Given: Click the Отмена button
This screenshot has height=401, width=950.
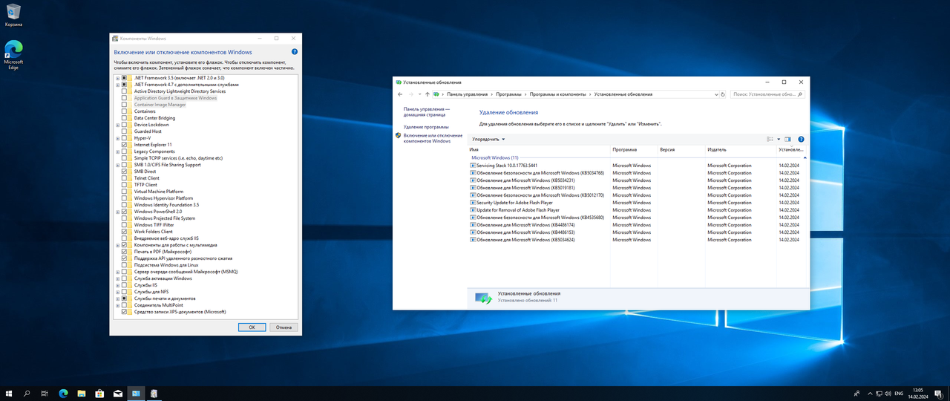Looking at the screenshot, I should 284,327.
